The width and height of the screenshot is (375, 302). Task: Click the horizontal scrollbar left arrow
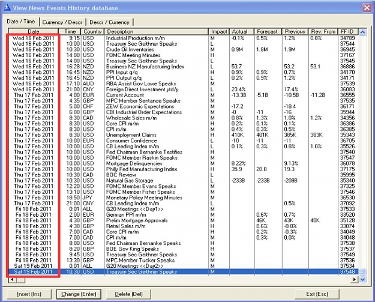click(x=12, y=279)
